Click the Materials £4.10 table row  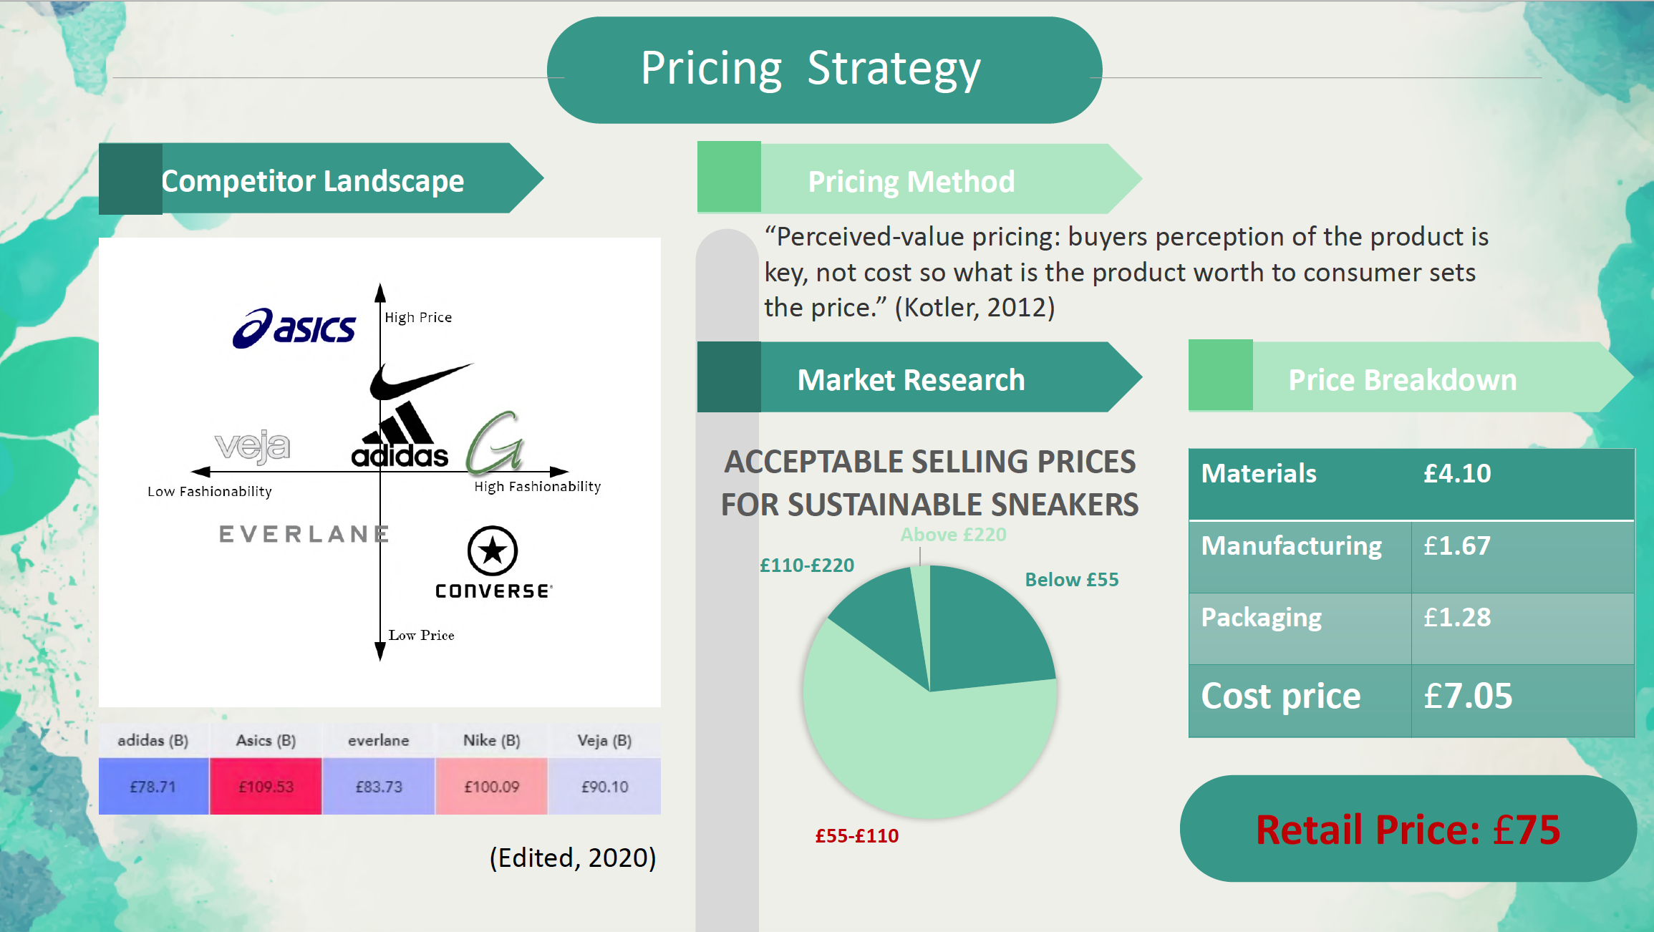[x=1411, y=484]
